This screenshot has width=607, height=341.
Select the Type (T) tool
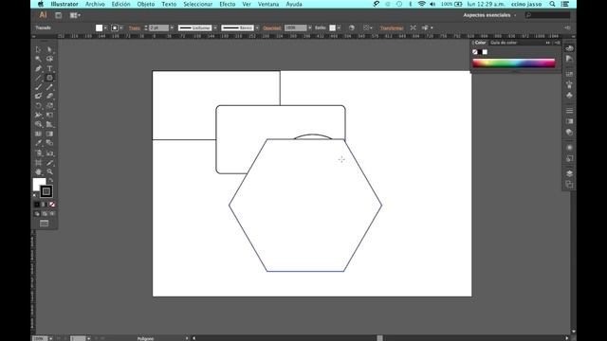point(49,68)
